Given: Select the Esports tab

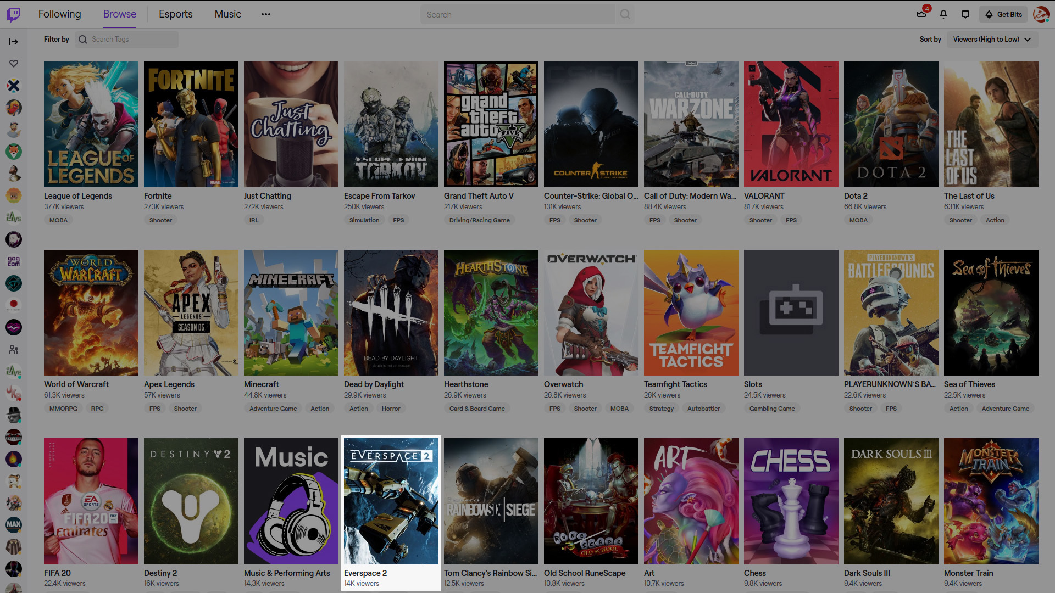Looking at the screenshot, I should [x=176, y=14].
